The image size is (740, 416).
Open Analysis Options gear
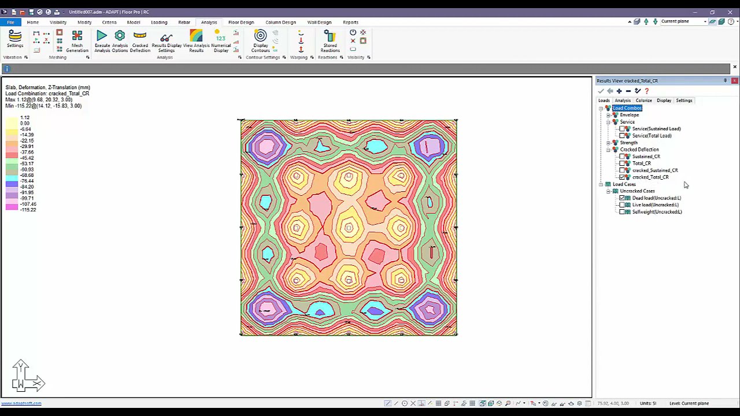point(120,42)
